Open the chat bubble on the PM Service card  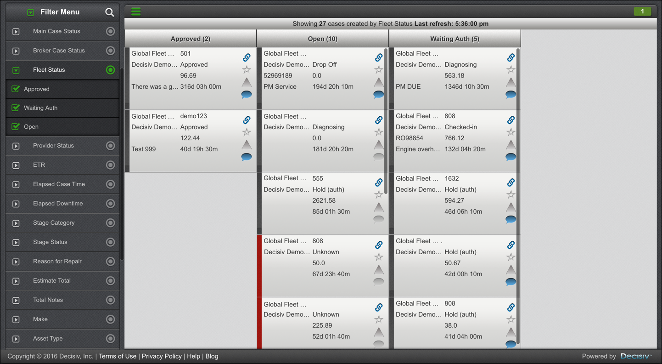379,95
